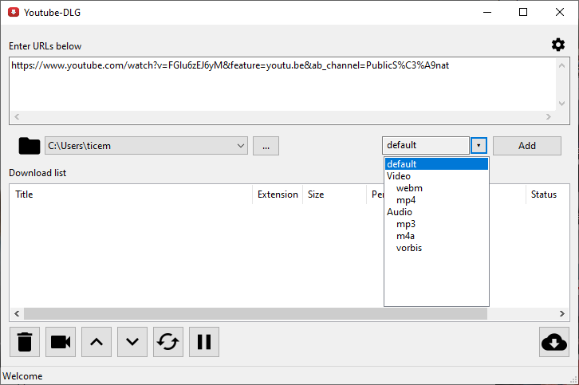Click the Audio group header in list
579x385 pixels.
click(x=400, y=212)
